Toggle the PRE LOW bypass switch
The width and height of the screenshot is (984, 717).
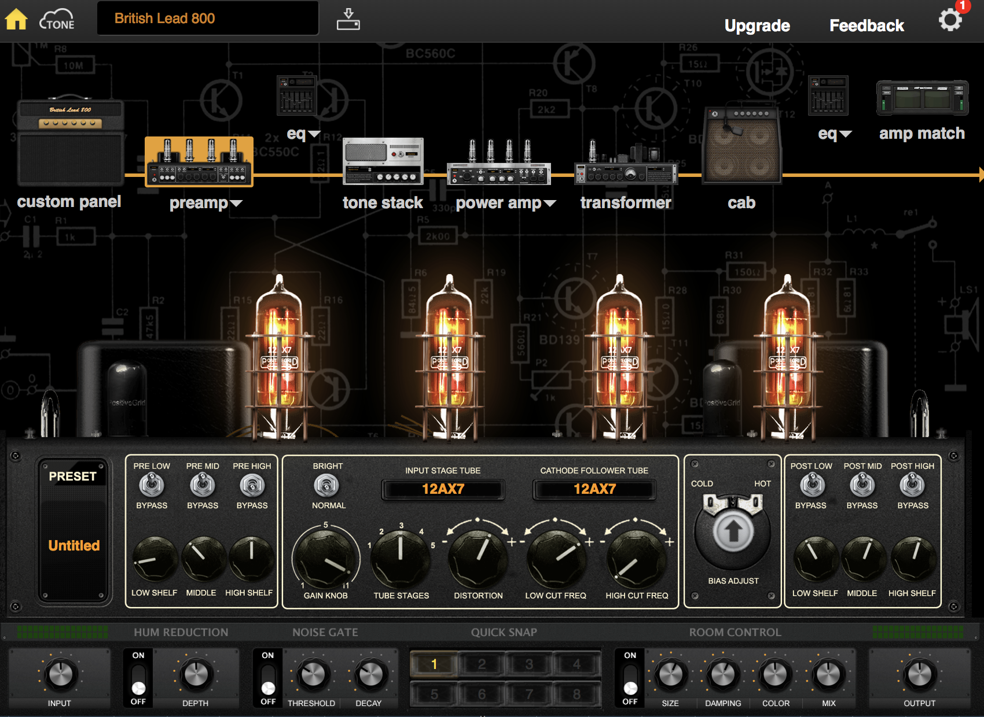(152, 485)
